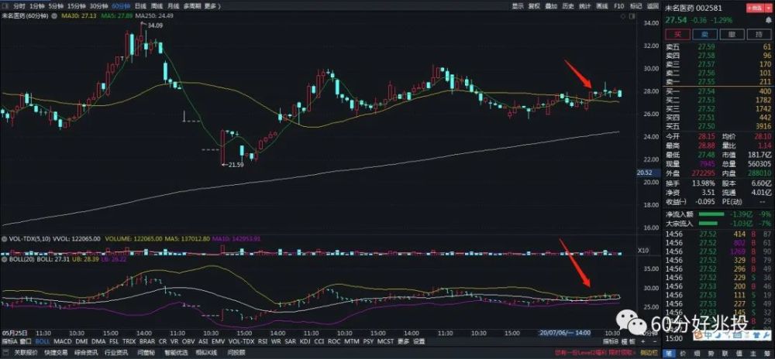Click 指标B label at bottom right
The image size is (775, 359).
coord(611,341)
